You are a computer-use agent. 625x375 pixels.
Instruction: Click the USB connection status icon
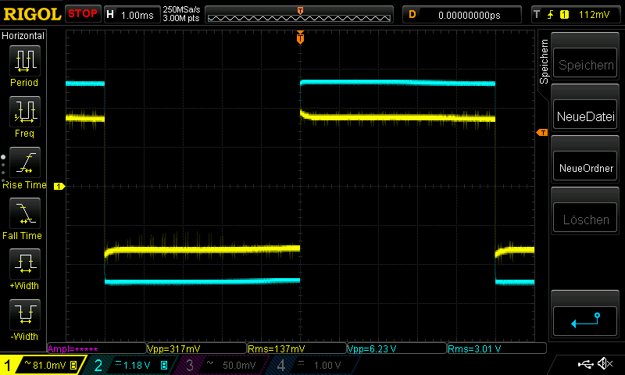click(x=585, y=363)
